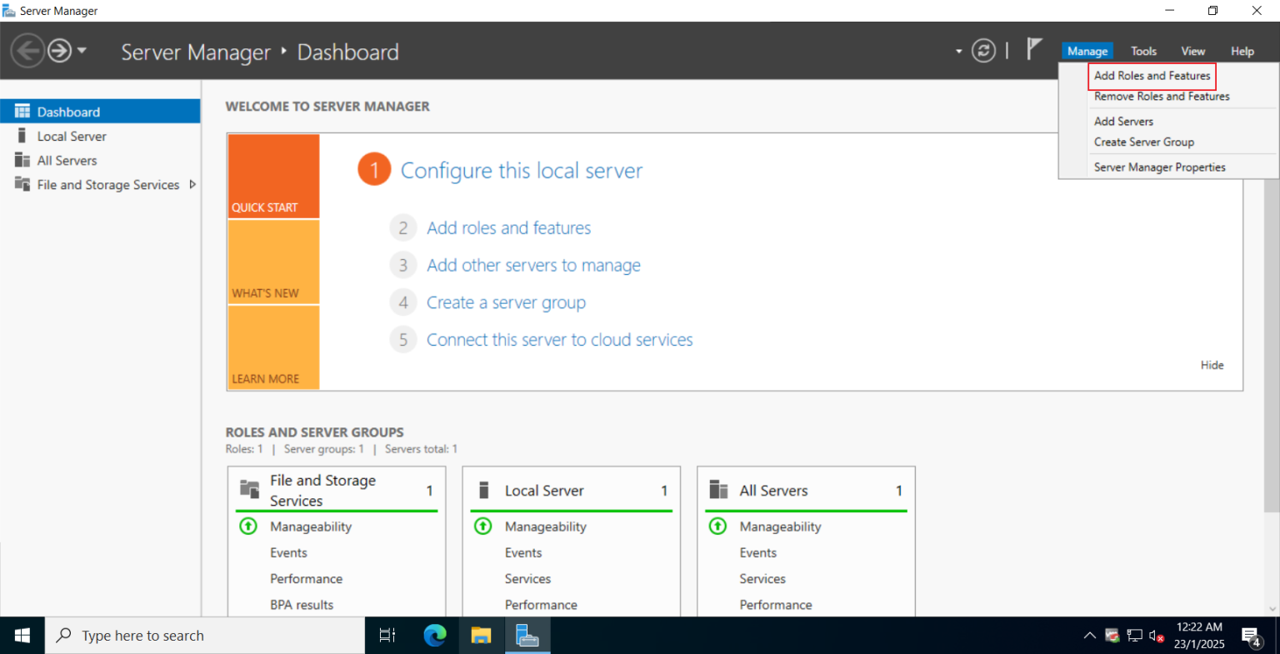Image resolution: width=1280 pixels, height=654 pixels.
Task: Open navigation history dropdown arrow
Action: point(82,51)
